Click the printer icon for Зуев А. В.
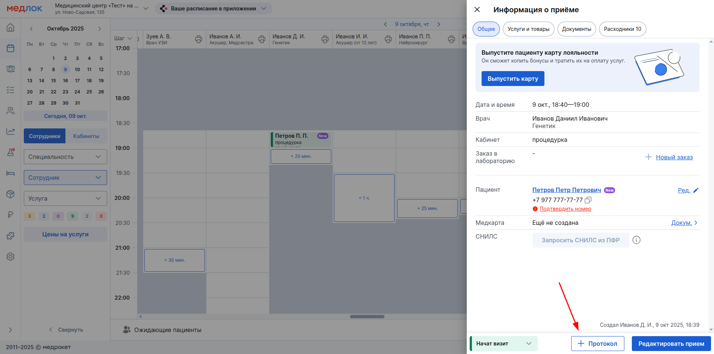Viewport: 714px width, 354px height. [199, 39]
